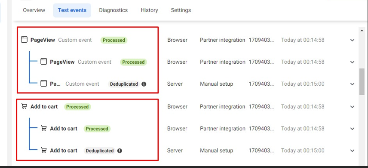Click the nested Processed PageView event icon

tap(44, 62)
